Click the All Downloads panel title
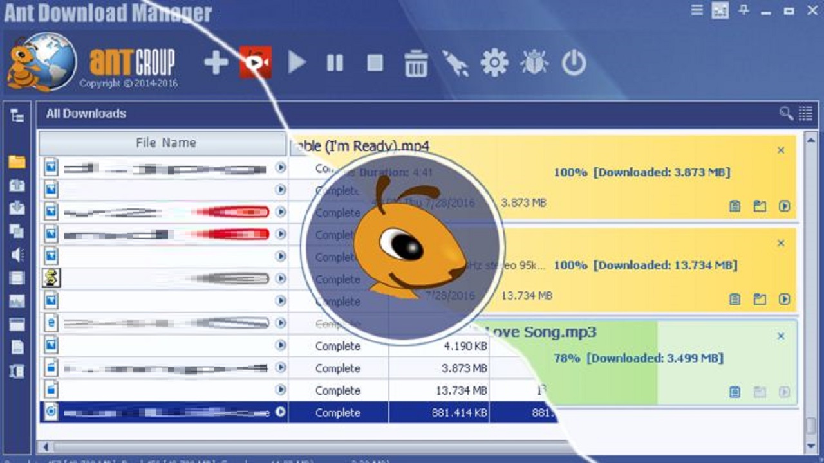The image size is (824, 463). coord(86,114)
